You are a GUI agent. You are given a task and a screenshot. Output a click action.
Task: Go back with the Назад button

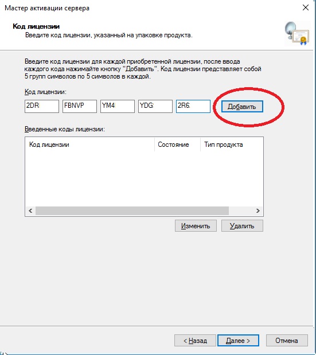coord(195,341)
